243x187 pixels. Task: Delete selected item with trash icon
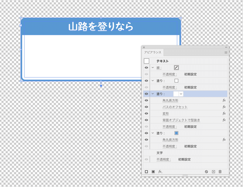pos(220,172)
